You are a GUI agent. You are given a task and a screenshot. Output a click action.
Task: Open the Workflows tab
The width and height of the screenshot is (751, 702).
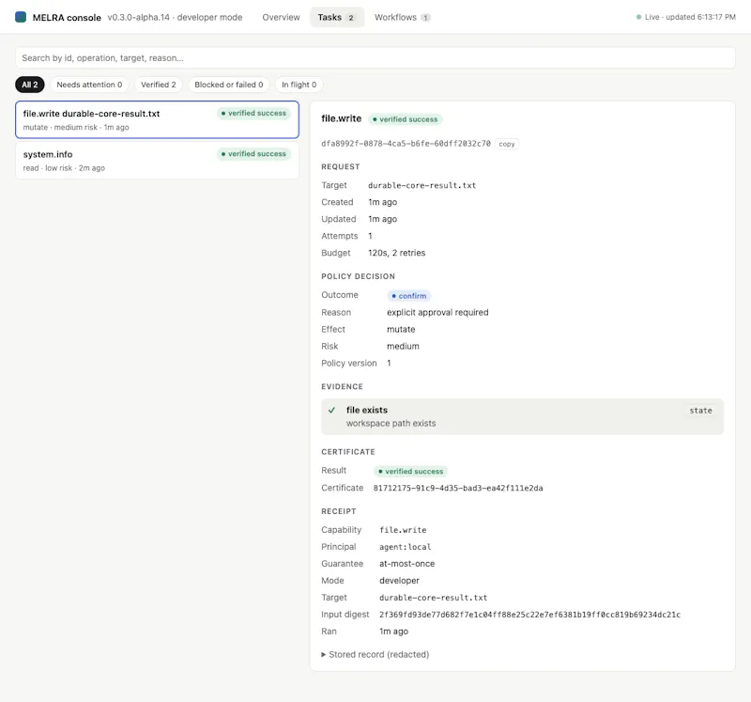tap(403, 17)
